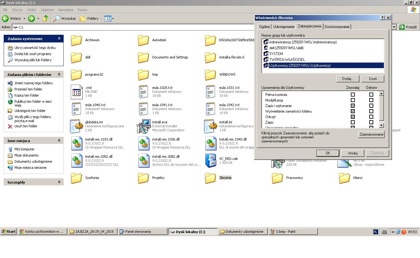Check Zezwalaj for Pełna kontrola
Viewport: 420px width, 258px height.
(x=353, y=95)
